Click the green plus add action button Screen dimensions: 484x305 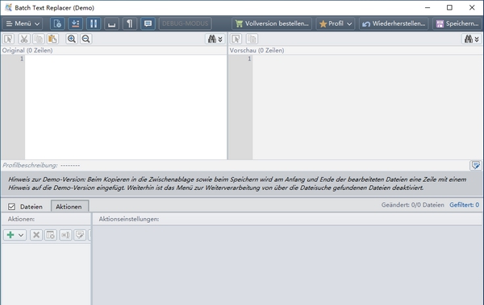point(10,235)
